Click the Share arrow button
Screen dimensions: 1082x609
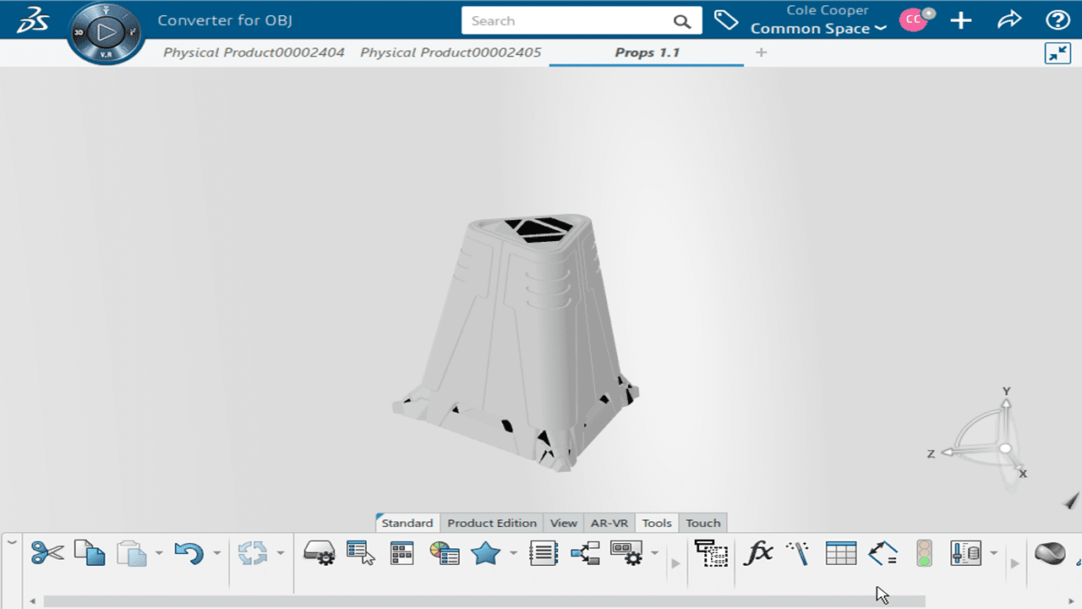click(x=1009, y=20)
